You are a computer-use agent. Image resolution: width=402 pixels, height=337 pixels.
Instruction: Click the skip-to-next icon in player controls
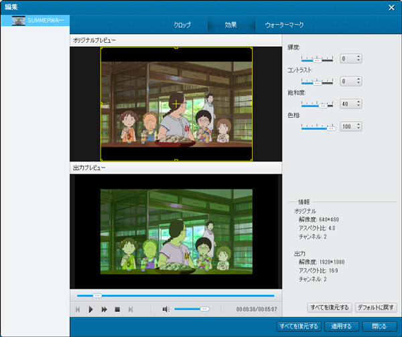pos(131,310)
